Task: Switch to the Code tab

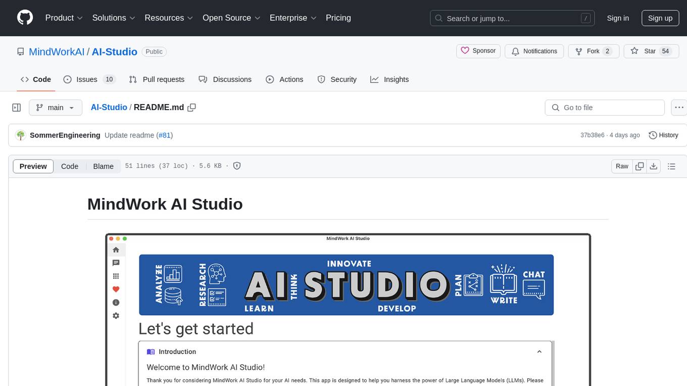Action: [36, 79]
